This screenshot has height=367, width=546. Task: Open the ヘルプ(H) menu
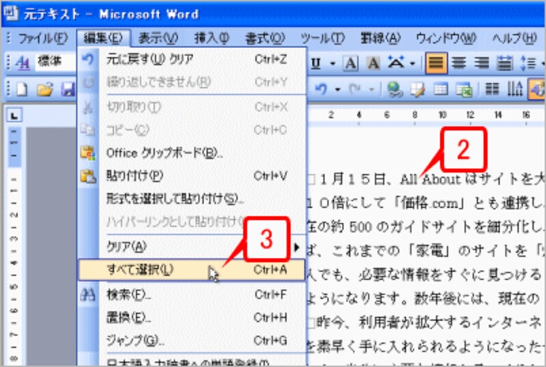pyautogui.click(x=515, y=38)
